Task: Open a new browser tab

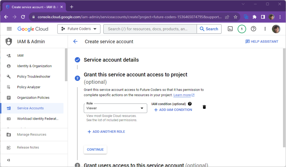Action: pos(71,7)
